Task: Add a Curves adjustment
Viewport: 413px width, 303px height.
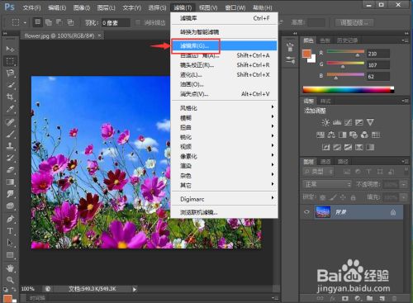Action: (348, 122)
